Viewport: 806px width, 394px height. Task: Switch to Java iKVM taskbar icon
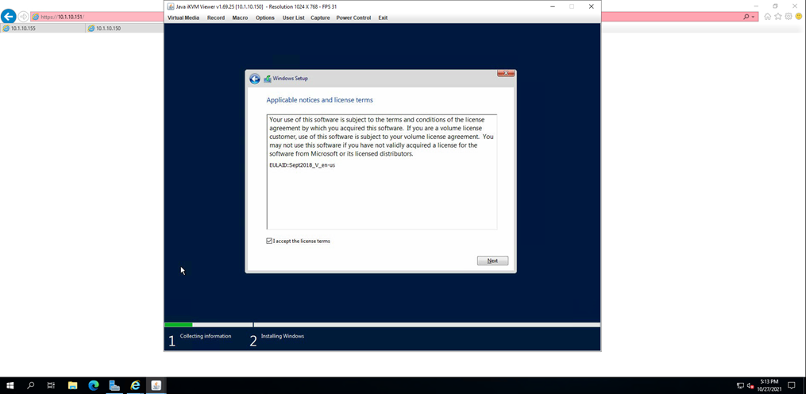tap(156, 385)
